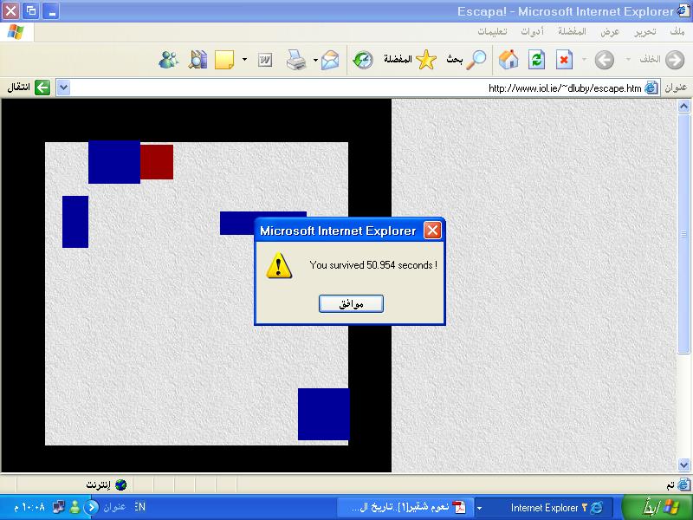Click the address bar URL field
Viewport: 693px width, 520px height.
(346, 88)
